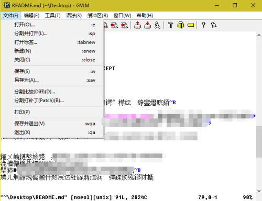Select 打印(P) menu entry
This screenshot has width=262, height=201.
tap(52, 112)
